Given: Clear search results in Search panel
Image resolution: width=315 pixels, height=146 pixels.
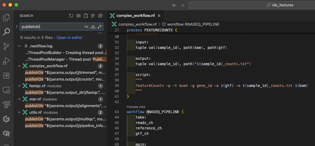Looking at the screenshot, I should point(79,16).
